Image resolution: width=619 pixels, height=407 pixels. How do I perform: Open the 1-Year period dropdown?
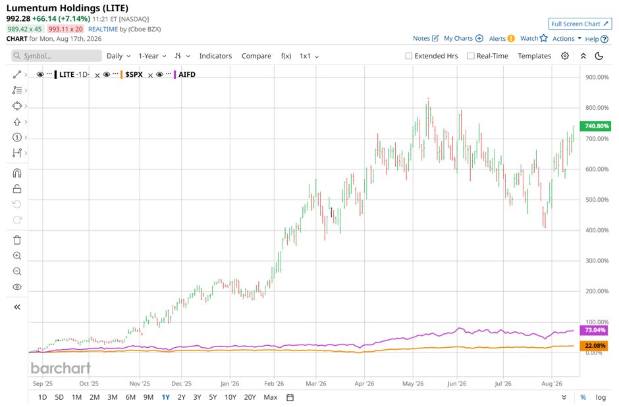[152, 56]
